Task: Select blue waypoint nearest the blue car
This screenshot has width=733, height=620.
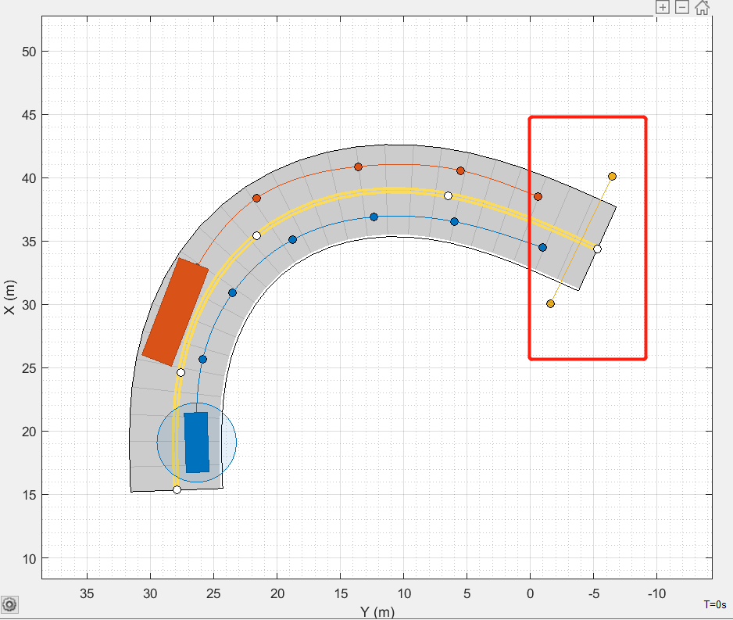Action: click(203, 359)
